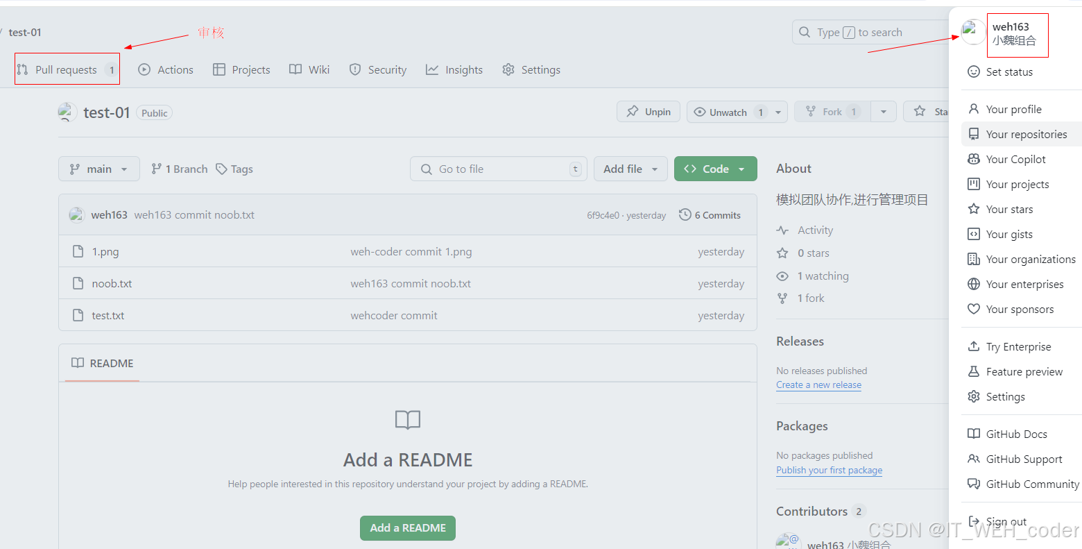The height and width of the screenshot is (549, 1082).
Task: Open repository Settings tab
Action: click(531, 69)
